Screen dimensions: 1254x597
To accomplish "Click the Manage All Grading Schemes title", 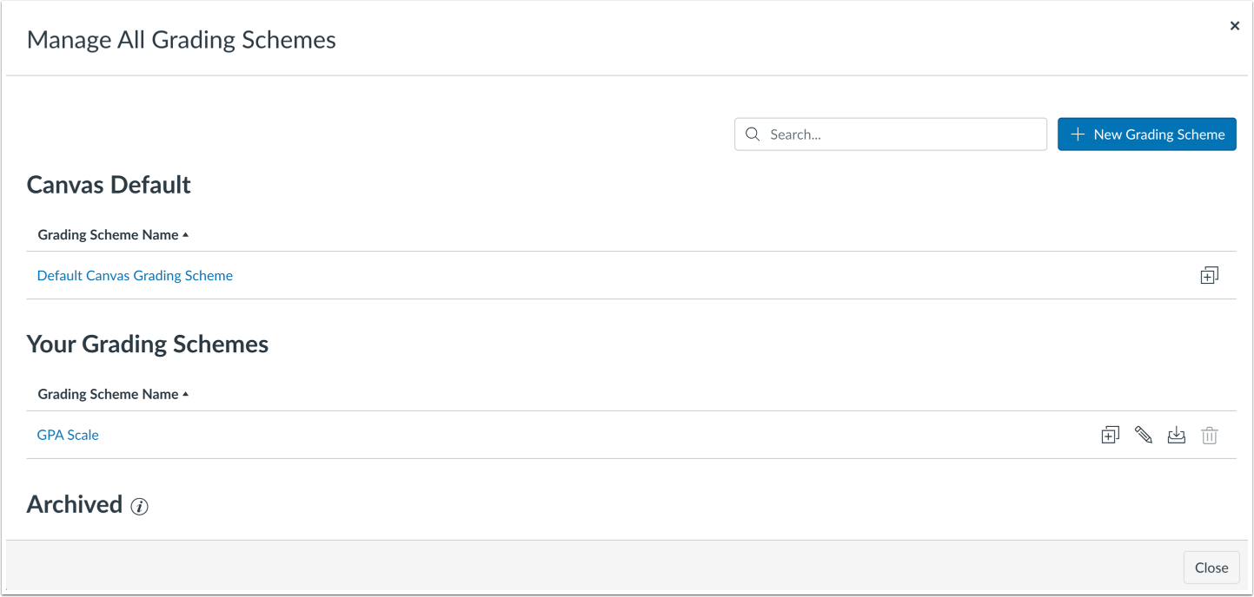I will click(x=182, y=40).
